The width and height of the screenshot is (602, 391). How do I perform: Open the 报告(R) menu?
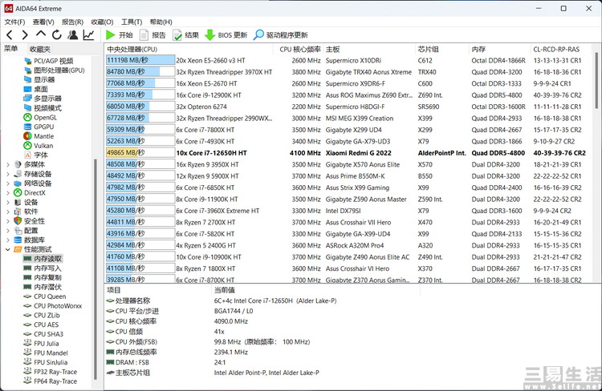click(72, 22)
